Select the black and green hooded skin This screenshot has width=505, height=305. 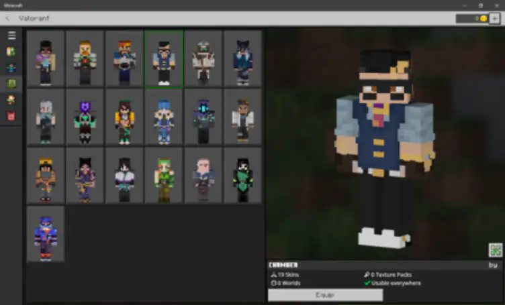coord(242,176)
